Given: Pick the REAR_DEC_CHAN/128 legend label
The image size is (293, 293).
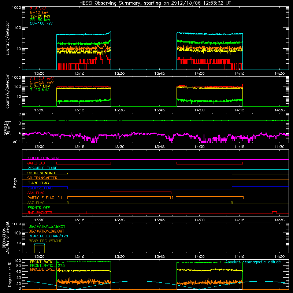Looking at the screenshot, I should pyautogui.click(x=48, y=236).
